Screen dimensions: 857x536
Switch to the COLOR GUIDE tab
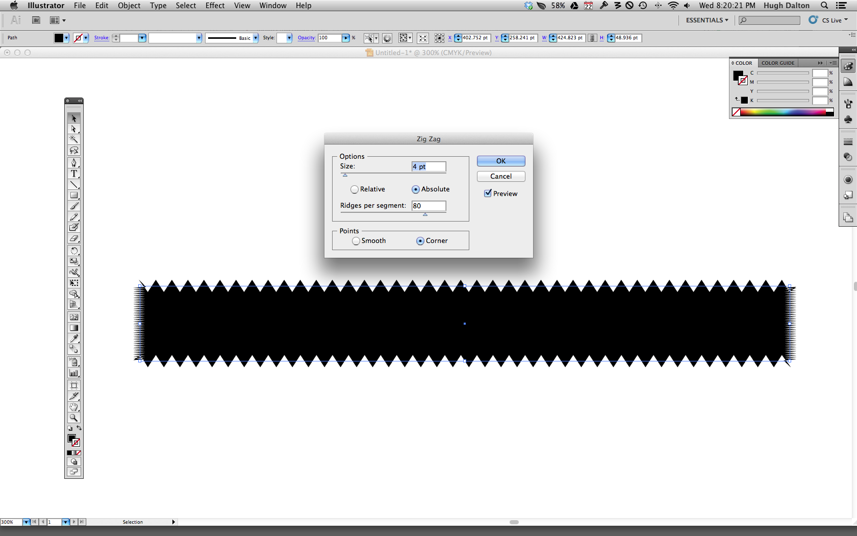point(778,63)
